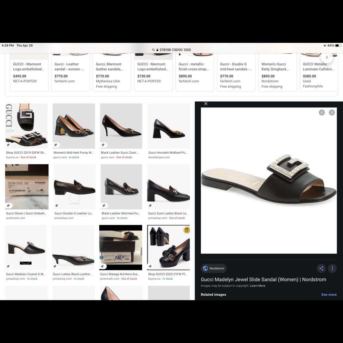
Task: Tap product tag icon on Gucci Malaga image
Action: [x=103, y=266]
